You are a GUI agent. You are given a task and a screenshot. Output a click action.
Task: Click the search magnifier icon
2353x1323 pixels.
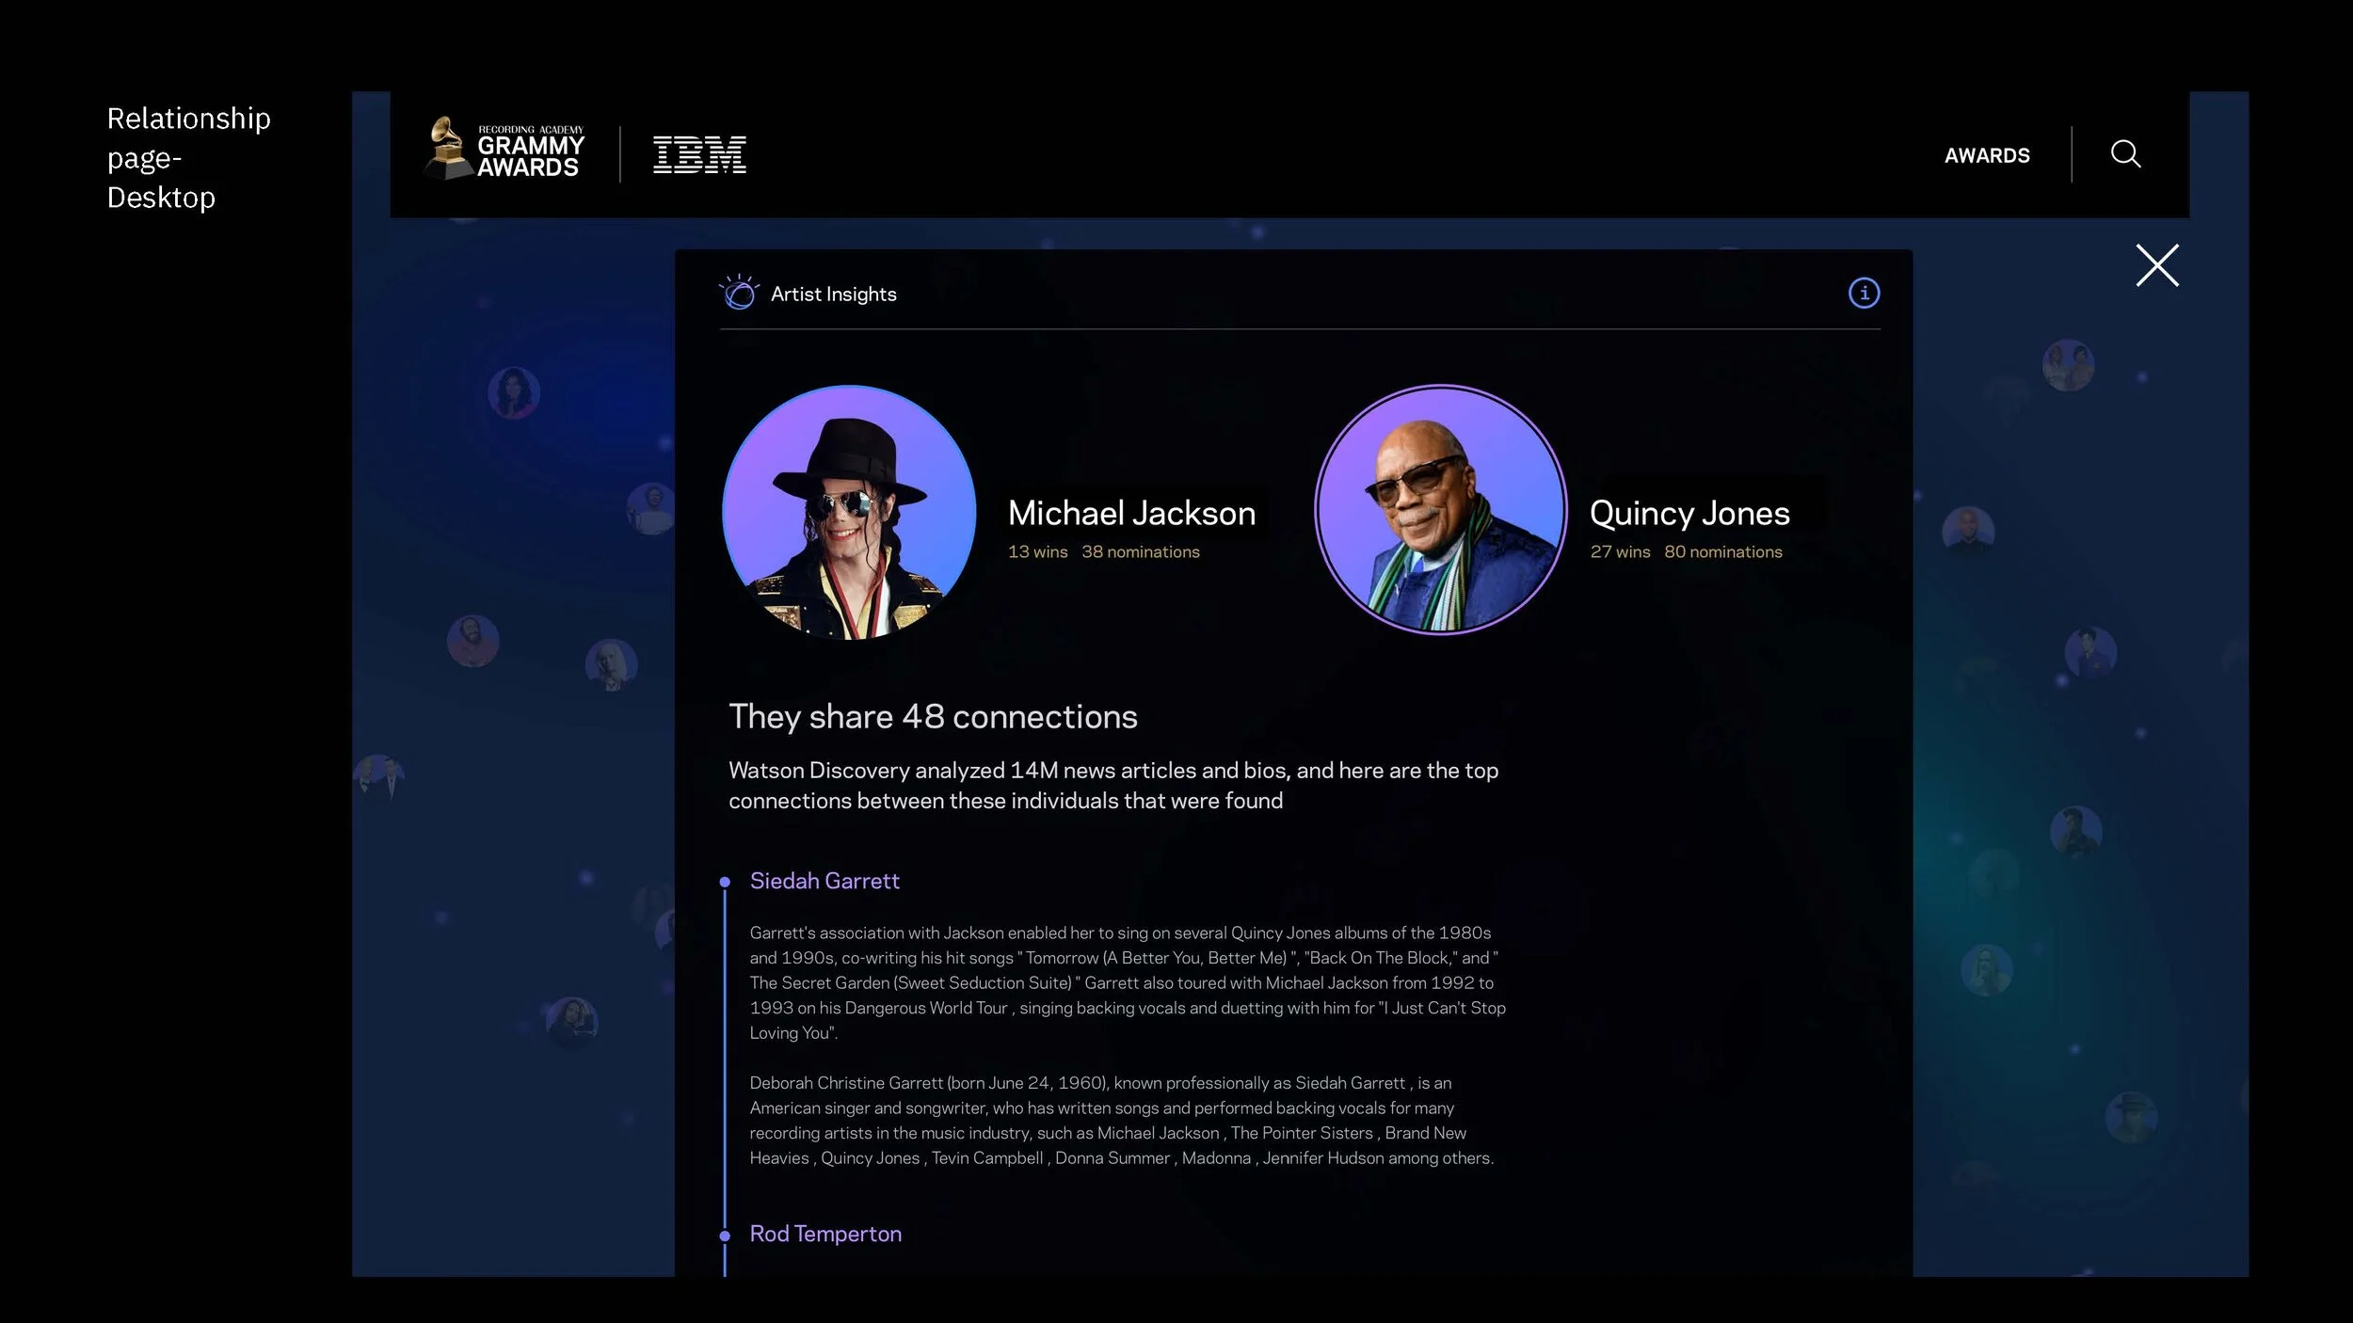point(2124,153)
